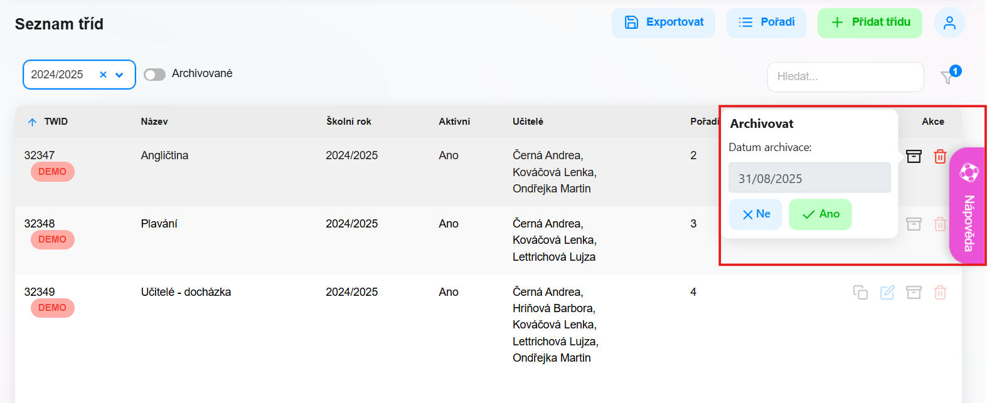Screen dimensions: 987x403
Task: Click archive icon for Angličtina row
Action: click(x=914, y=157)
